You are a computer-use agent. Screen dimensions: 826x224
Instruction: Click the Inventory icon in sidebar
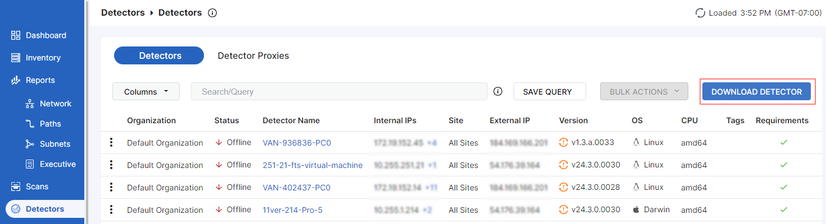tap(16, 58)
